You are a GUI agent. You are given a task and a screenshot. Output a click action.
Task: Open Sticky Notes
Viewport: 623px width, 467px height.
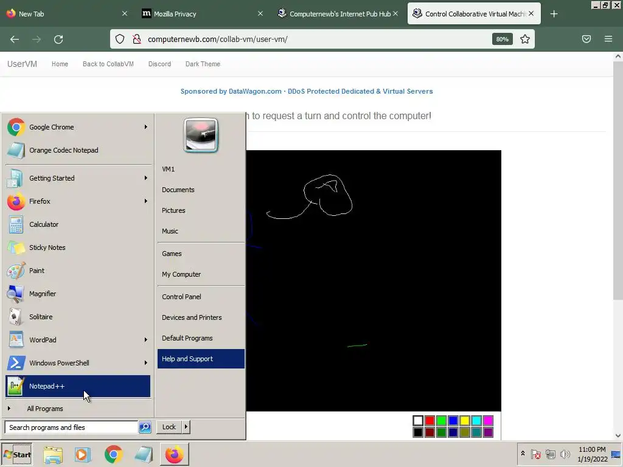click(x=78, y=247)
